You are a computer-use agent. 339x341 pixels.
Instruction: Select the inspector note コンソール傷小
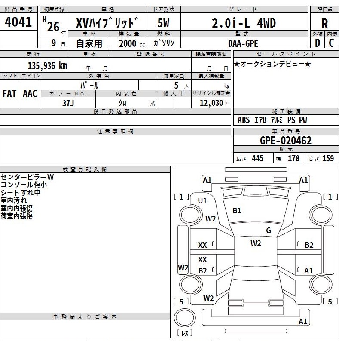pyautogui.click(x=24, y=185)
